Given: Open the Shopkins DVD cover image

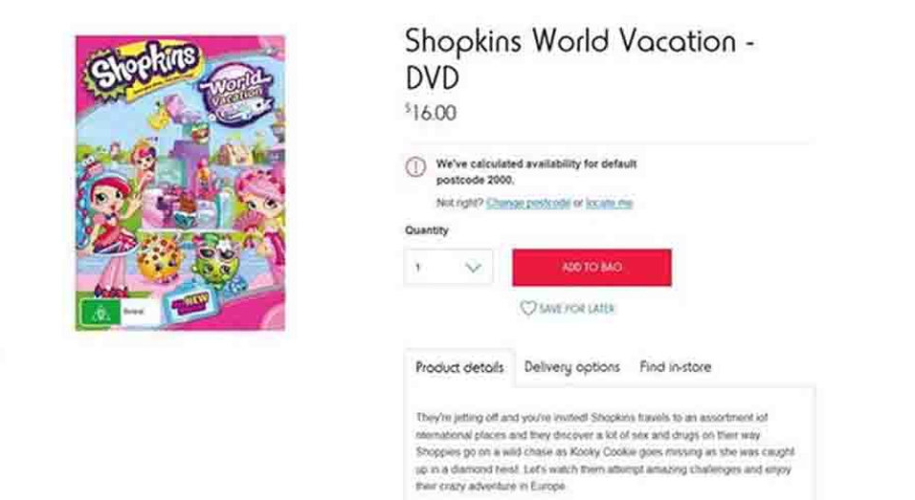Looking at the screenshot, I should [x=180, y=182].
